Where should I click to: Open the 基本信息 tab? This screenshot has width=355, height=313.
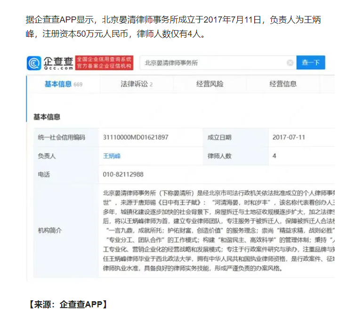[64, 84]
